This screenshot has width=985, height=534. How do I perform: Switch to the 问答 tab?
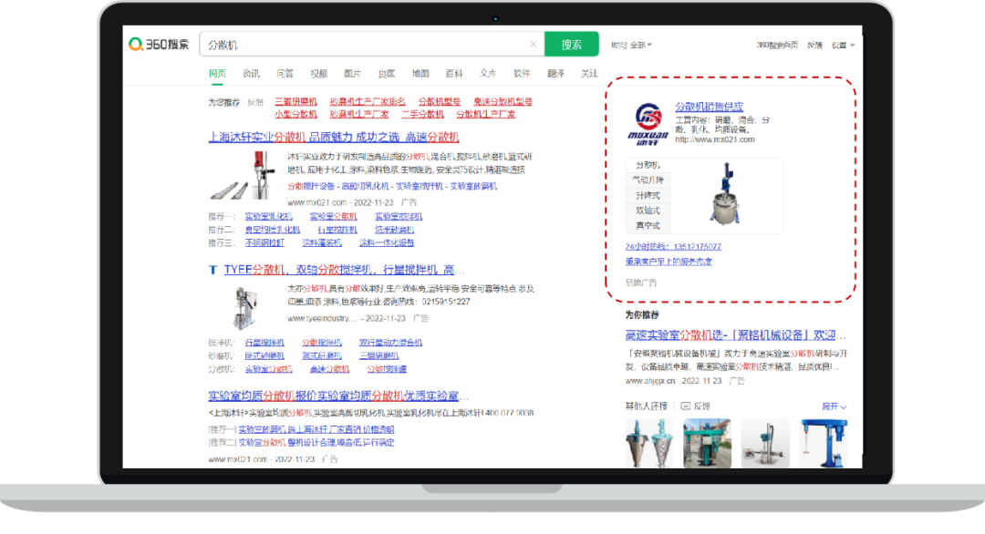pyautogui.click(x=285, y=74)
